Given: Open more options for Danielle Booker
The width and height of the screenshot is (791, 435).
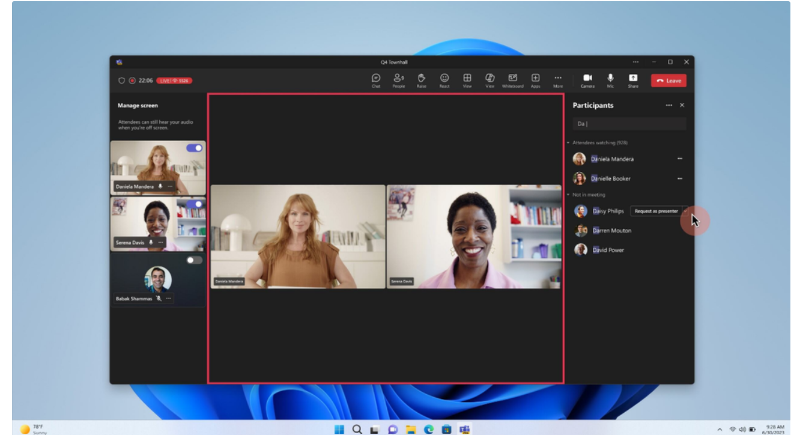Looking at the screenshot, I should point(680,178).
